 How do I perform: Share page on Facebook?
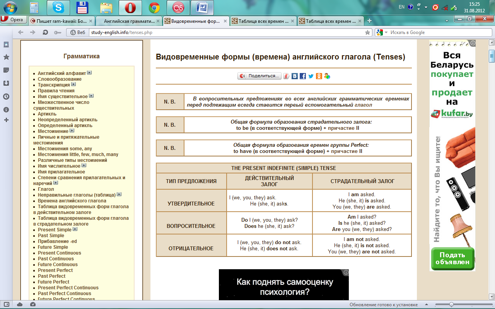[303, 76]
